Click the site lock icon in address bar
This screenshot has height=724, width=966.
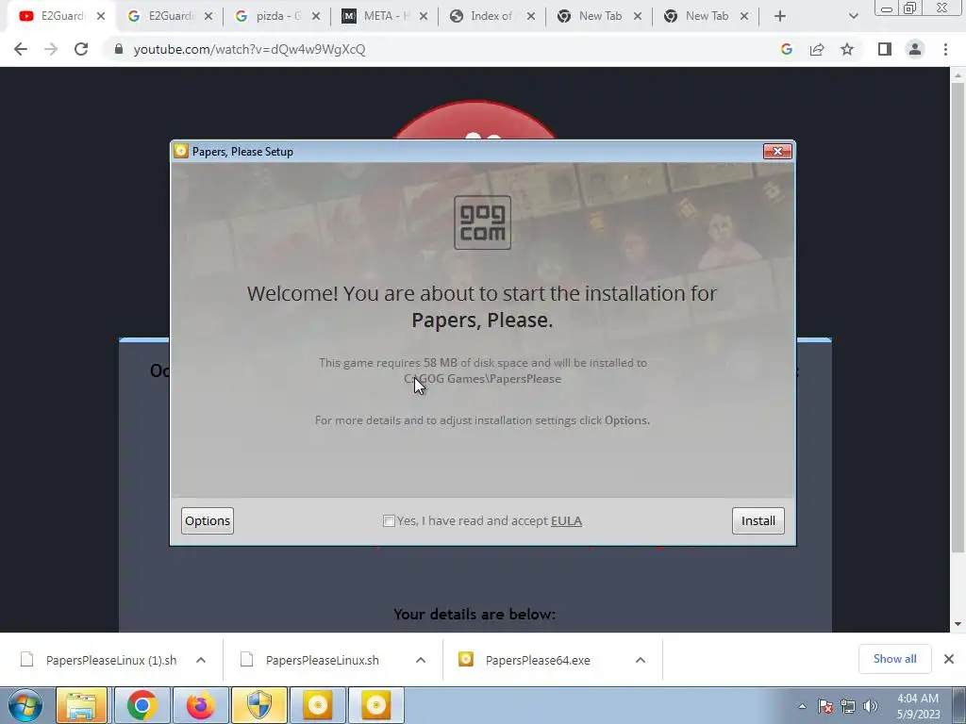point(119,49)
